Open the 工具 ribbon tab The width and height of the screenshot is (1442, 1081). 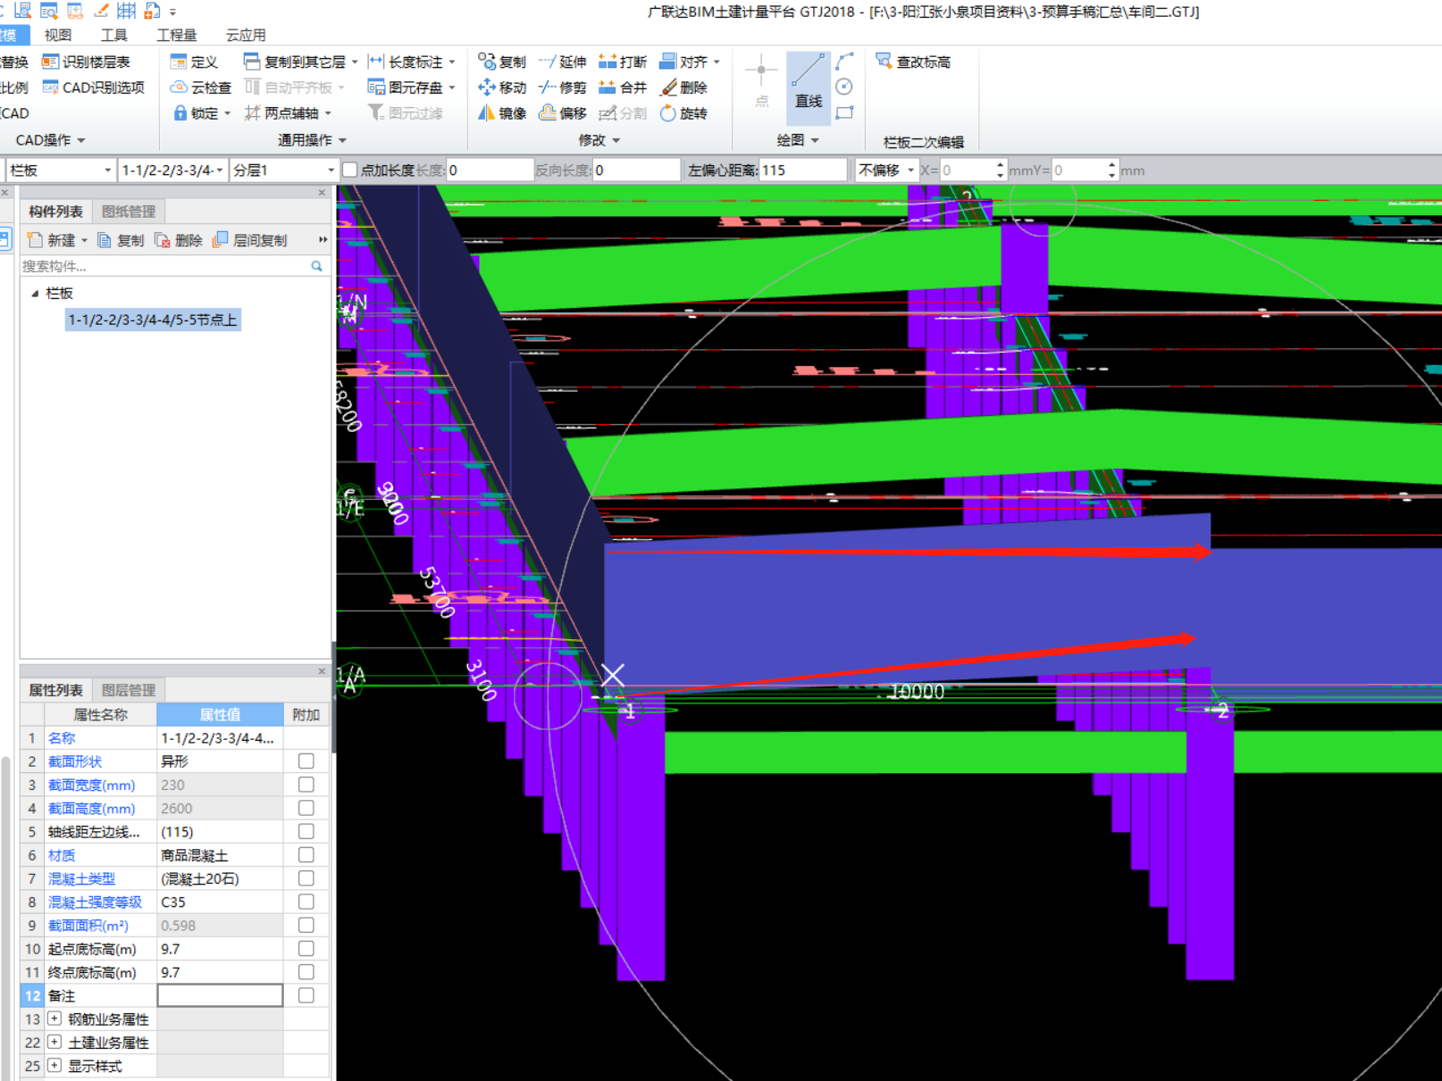point(114,35)
